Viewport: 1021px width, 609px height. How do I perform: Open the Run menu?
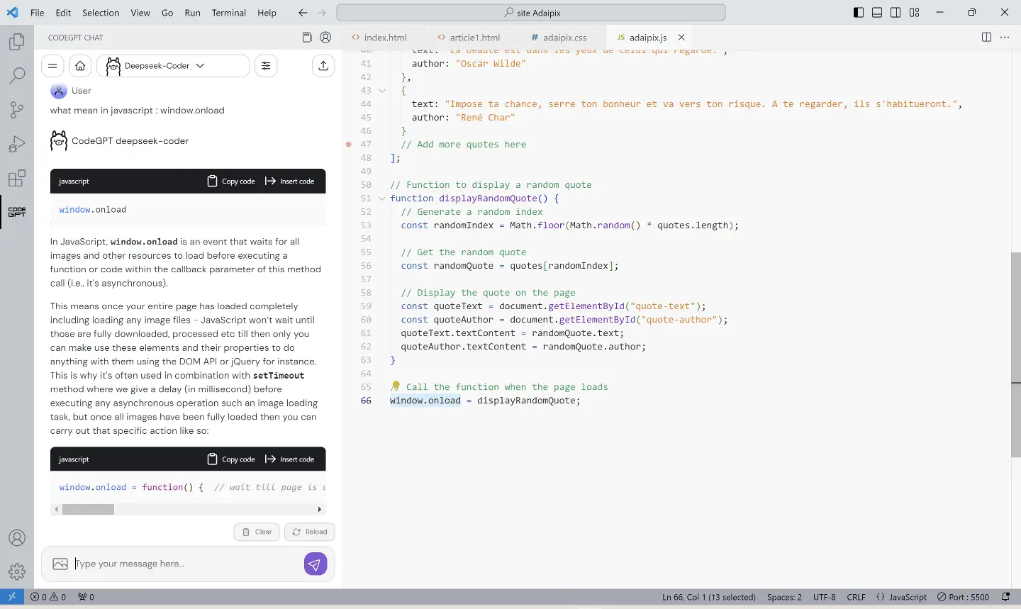[192, 13]
